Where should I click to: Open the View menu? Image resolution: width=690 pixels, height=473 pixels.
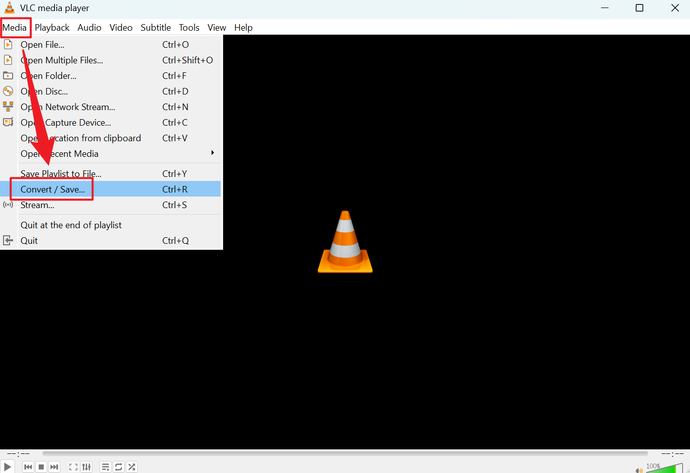pos(217,28)
